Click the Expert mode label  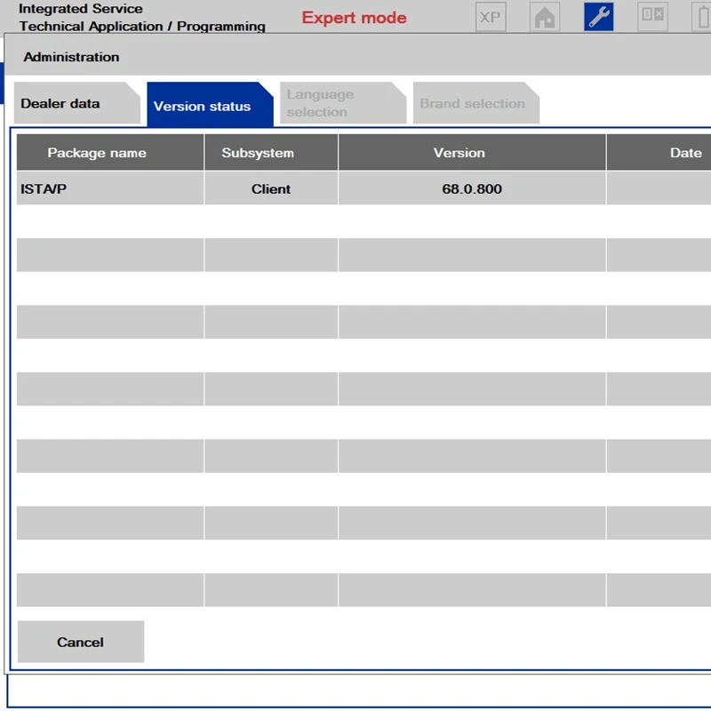(x=354, y=18)
